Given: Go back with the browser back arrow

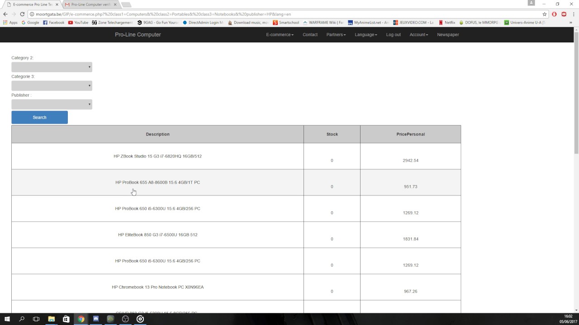Looking at the screenshot, I should pos(5,14).
